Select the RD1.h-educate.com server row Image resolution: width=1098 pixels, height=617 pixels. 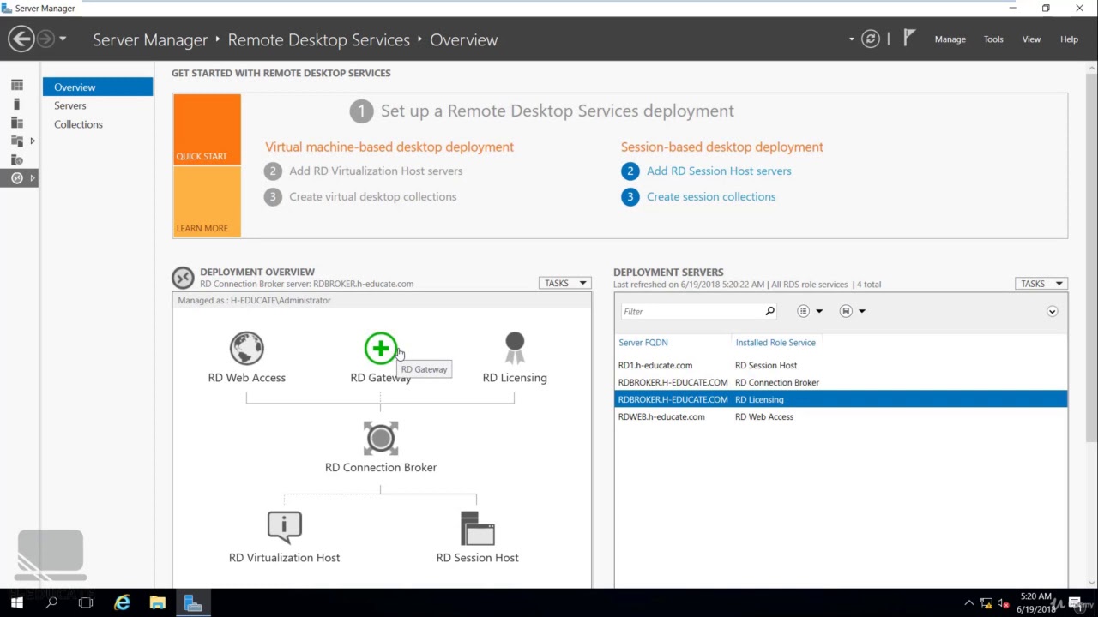(x=841, y=365)
